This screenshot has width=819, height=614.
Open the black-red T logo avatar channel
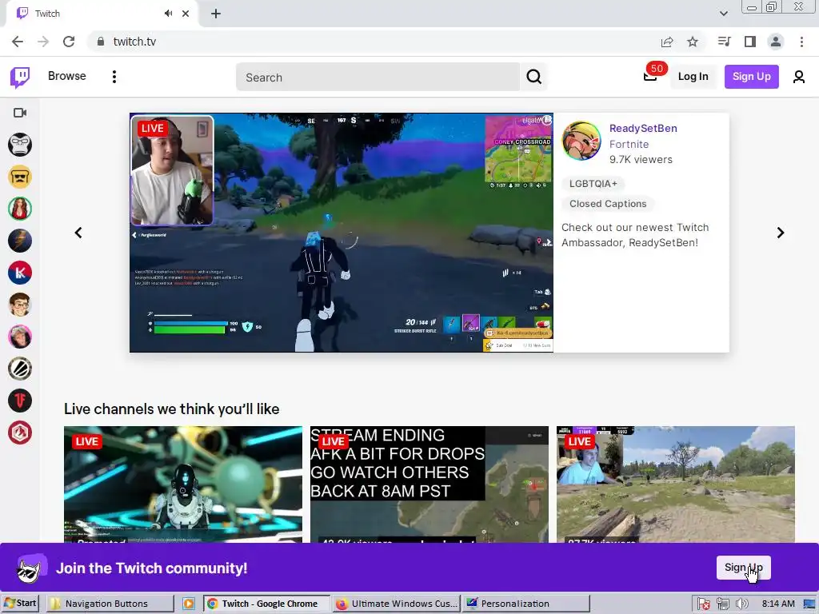click(20, 401)
